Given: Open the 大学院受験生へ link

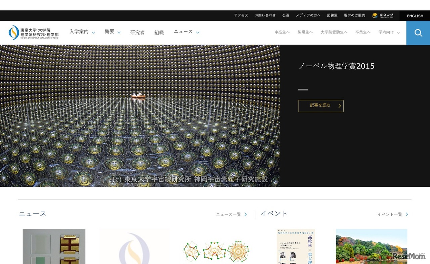Looking at the screenshot, I should click(x=334, y=32).
